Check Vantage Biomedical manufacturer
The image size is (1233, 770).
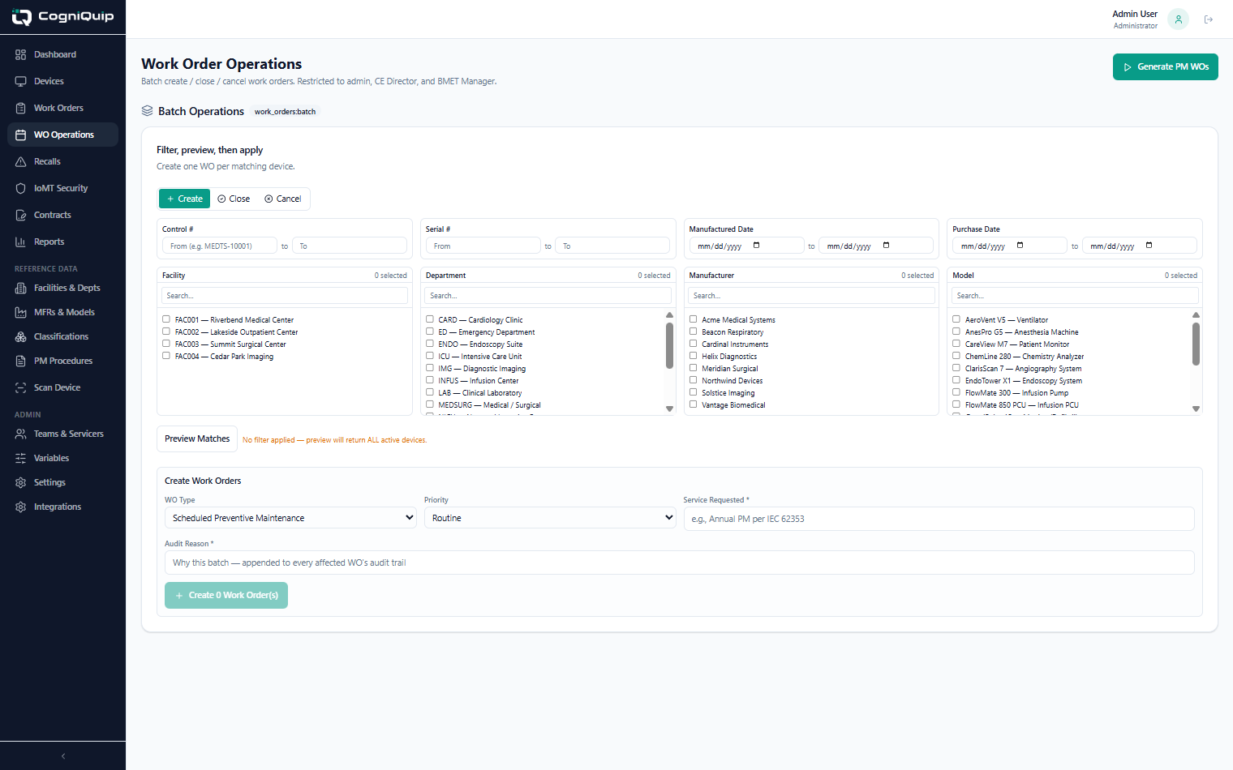click(x=694, y=404)
